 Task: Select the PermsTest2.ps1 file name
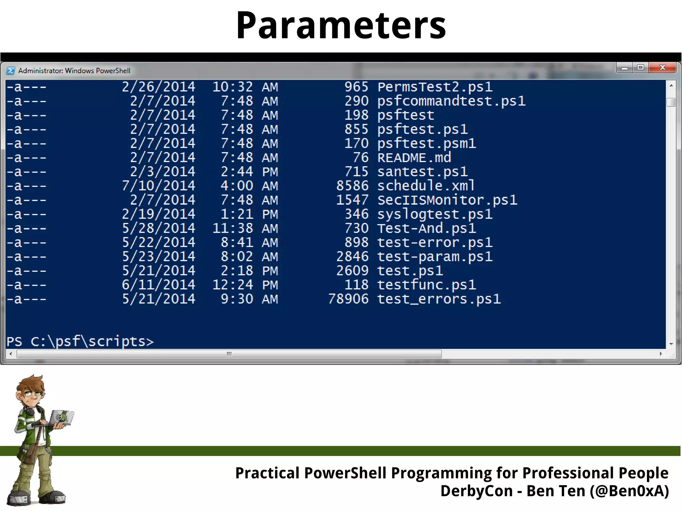click(435, 87)
